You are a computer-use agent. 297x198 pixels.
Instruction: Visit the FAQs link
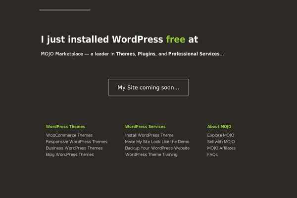(212, 154)
